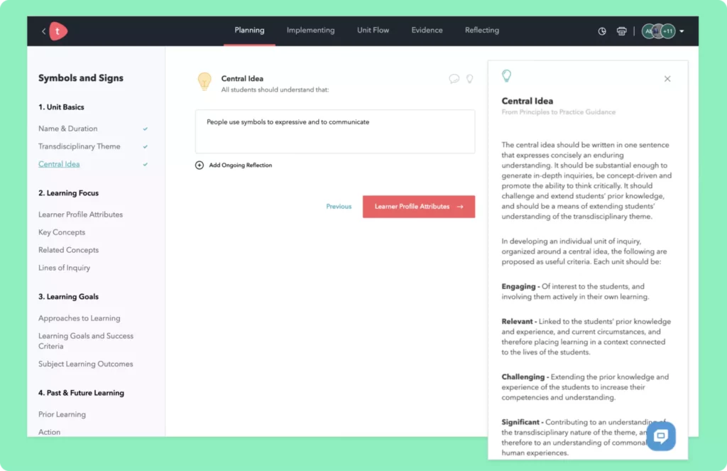The image size is (727, 471).
Task: Open the Unit Flow tab
Action: (373, 31)
